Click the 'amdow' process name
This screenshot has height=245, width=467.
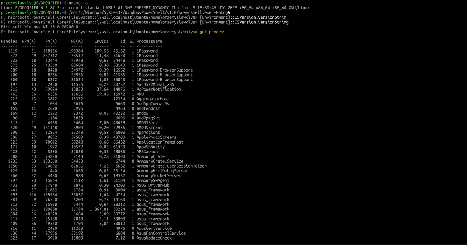[142, 113]
